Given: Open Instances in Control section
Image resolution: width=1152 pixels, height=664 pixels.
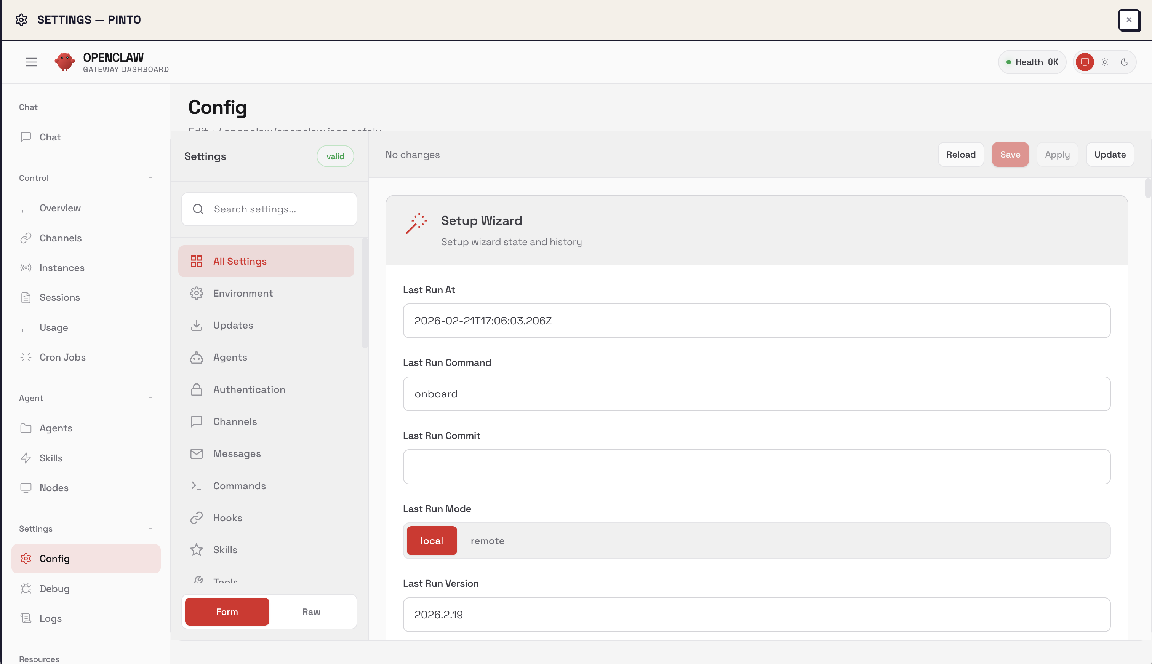Looking at the screenshot, I should click(x=62, y=268).
